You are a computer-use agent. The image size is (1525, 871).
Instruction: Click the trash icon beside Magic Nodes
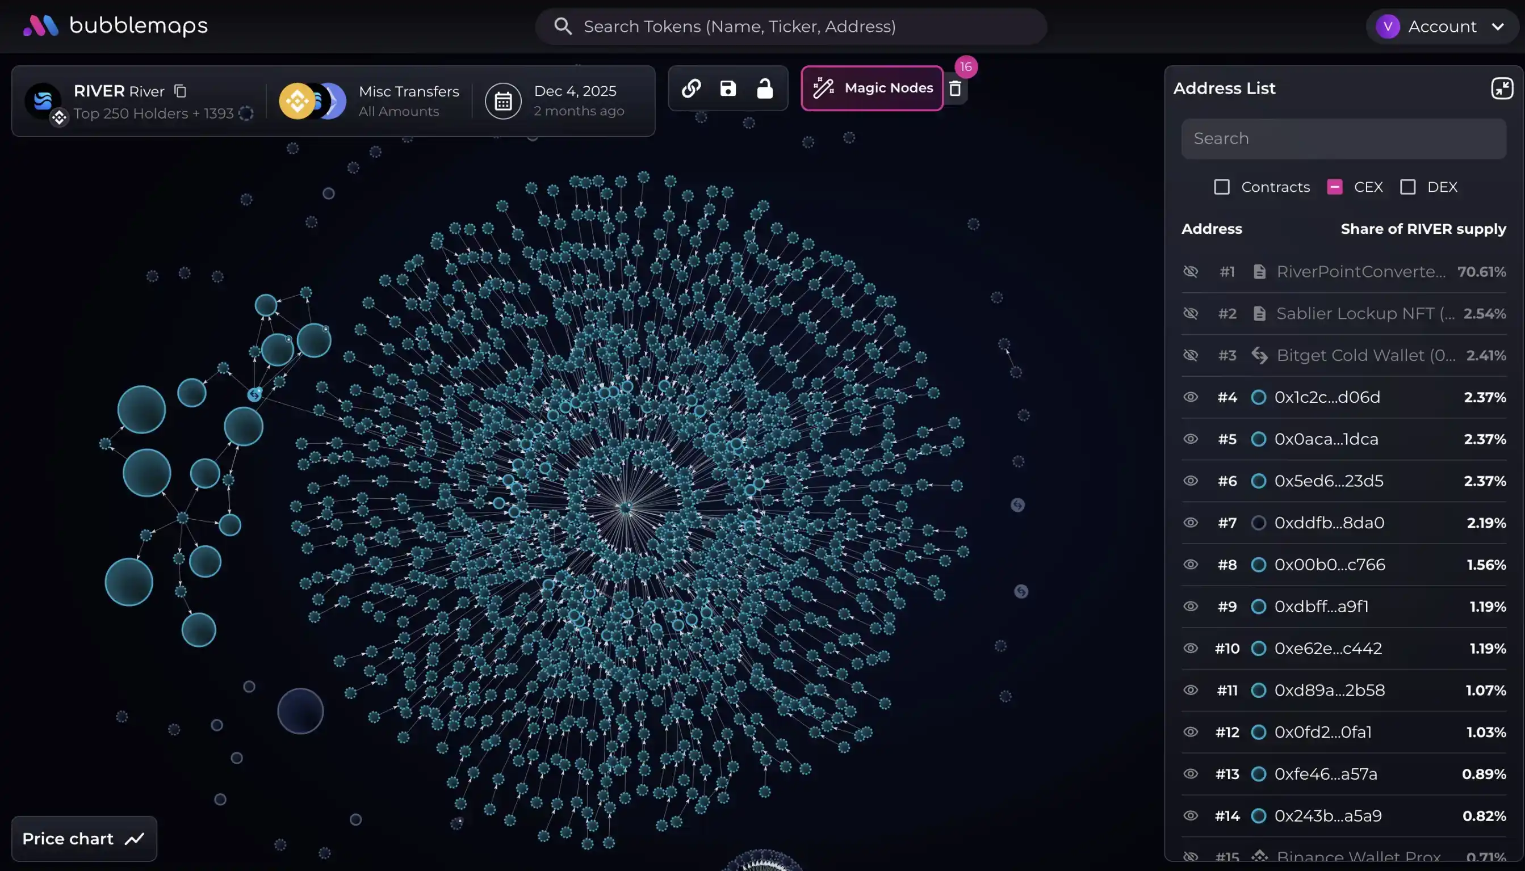click(x=955, y=89)
